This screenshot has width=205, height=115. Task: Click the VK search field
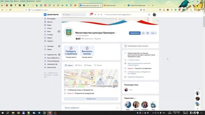(x=74, y=15)
